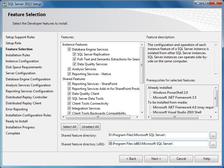Edit the Shared feature directory (x86) path field
Image resolution: width=224 pixels, height=168 pixels.
click(x=158, y=144)
